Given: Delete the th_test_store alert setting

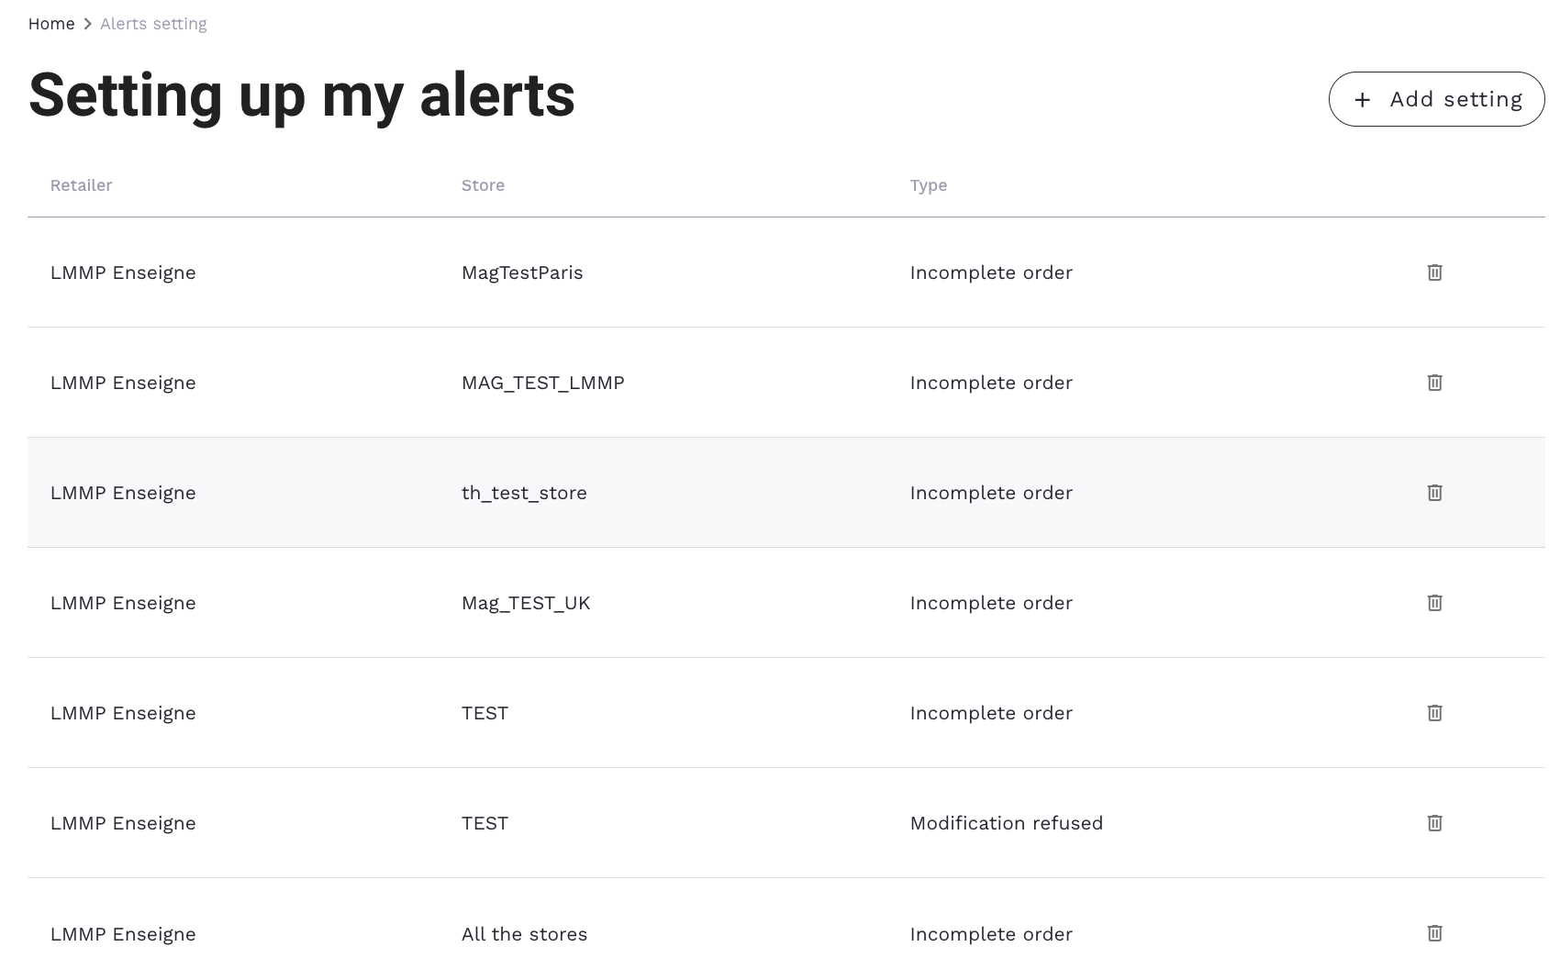Looking at the screenshot, I should [1434, 493].
